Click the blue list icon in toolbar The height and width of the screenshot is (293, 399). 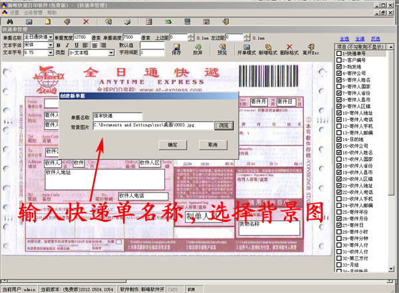pyautogui.click(x=188, y=22)
